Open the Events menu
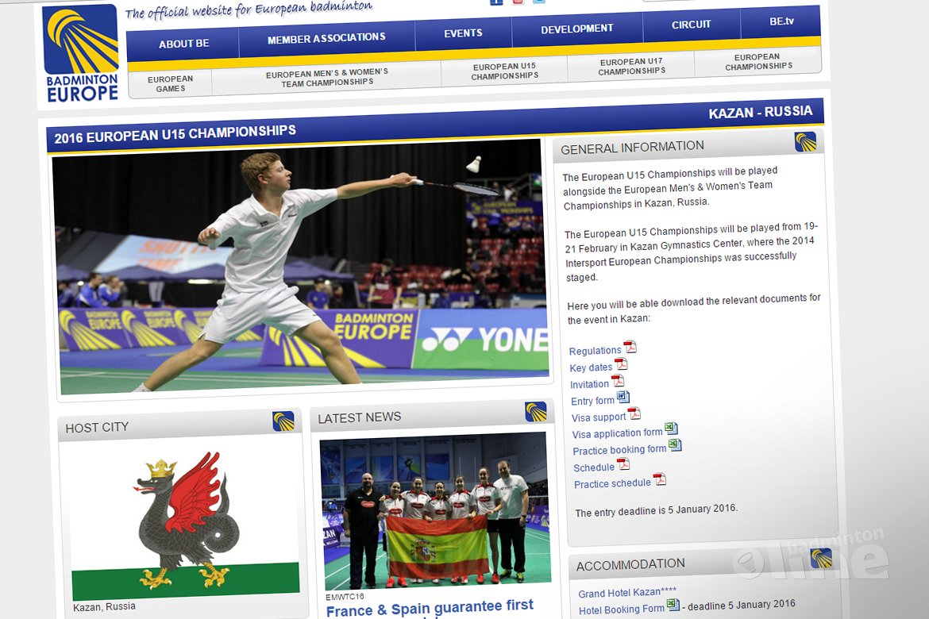 point(464,33)
